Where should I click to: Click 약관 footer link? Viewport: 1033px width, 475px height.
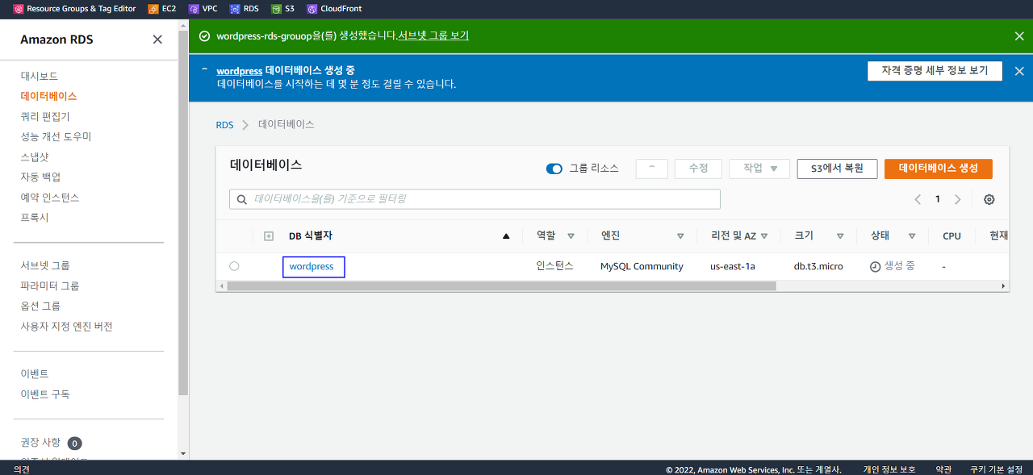[943, 469]
